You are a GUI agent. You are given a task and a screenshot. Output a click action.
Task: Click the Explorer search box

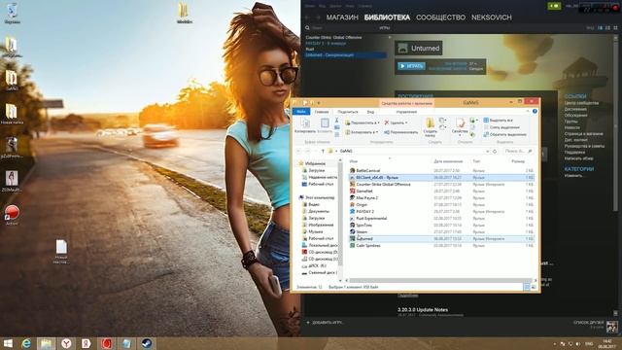(x=518, y=152)
